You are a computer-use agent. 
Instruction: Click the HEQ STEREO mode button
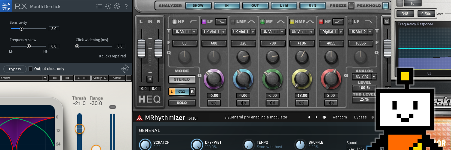[182, 79]
